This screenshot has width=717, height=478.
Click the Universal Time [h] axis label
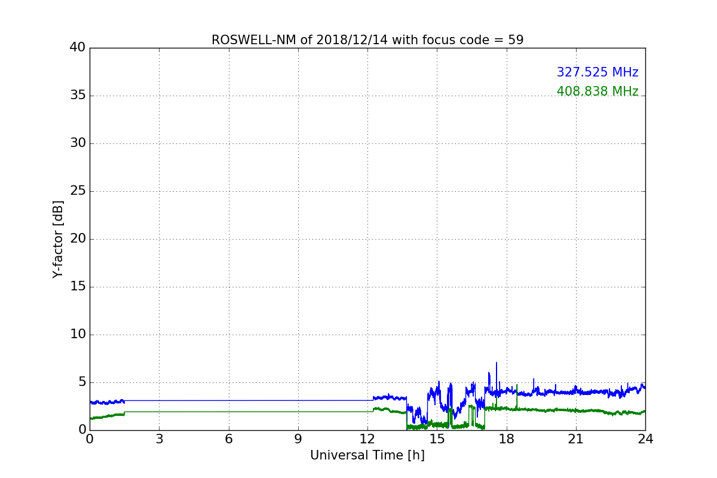367,455
